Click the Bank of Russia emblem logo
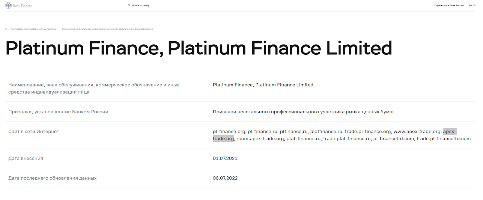Viewport: 483px width, 200px height. coord(8,5)
